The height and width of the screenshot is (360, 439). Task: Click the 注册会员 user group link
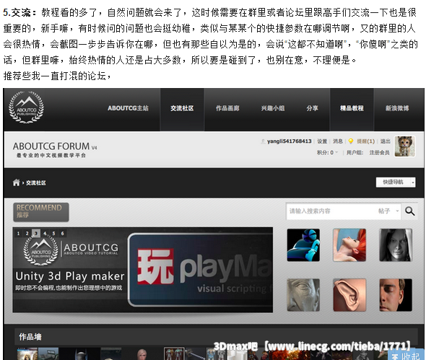[379, 152]
